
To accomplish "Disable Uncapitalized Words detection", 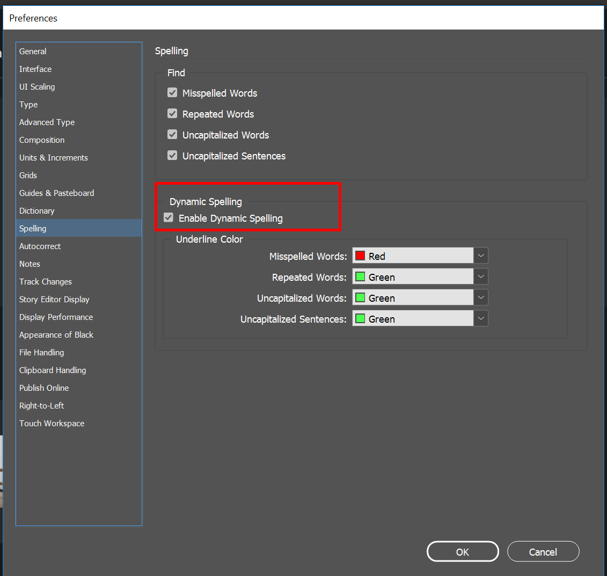I will (x=172, y=134).
